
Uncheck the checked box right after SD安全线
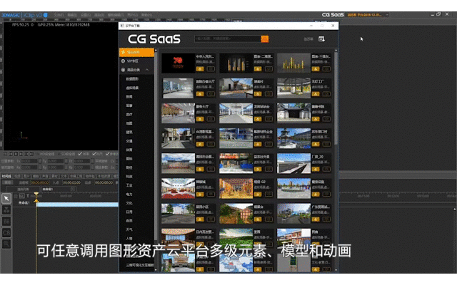(80, 154)
